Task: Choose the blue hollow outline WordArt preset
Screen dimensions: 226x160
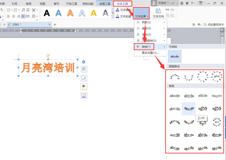Action: pyautogui.click(x=82, y=13)
